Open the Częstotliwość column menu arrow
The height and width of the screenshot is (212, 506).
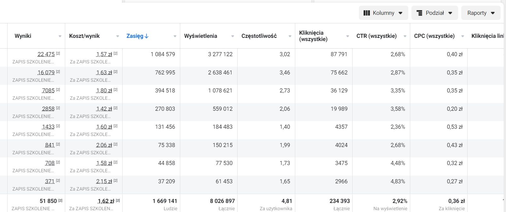290,36
